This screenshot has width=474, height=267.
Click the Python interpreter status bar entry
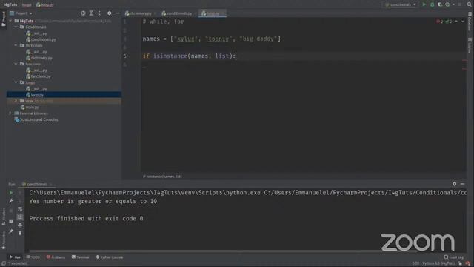click(438, 263)
